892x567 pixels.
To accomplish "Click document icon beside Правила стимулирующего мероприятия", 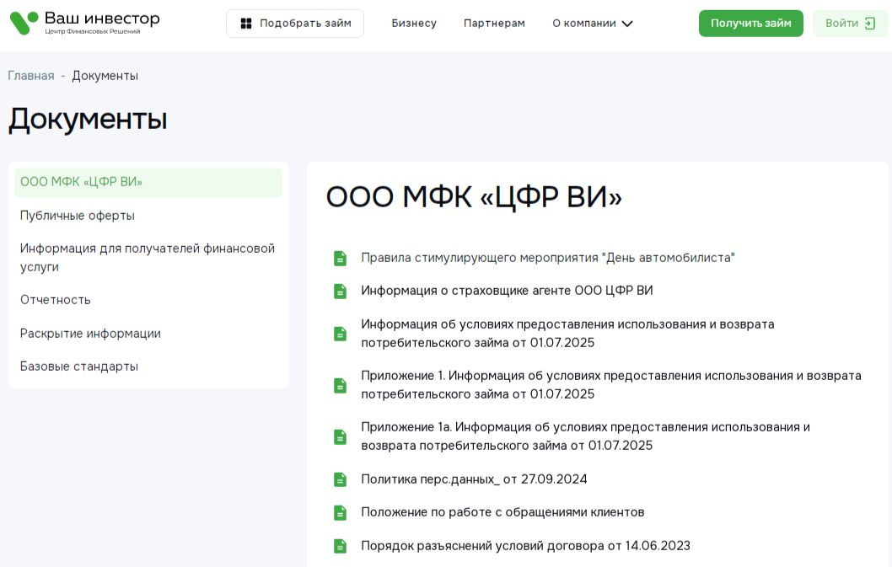I will click(340, 257).
